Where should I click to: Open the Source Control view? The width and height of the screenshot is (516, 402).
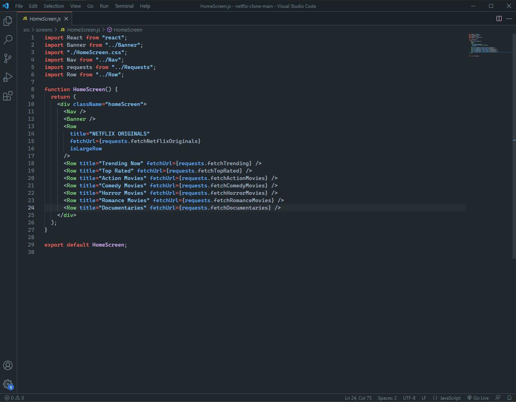(x=8, y=58)
